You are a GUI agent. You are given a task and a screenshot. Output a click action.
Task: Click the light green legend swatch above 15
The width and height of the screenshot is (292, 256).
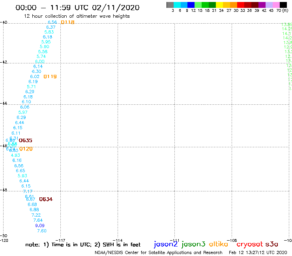pos(198,5)
